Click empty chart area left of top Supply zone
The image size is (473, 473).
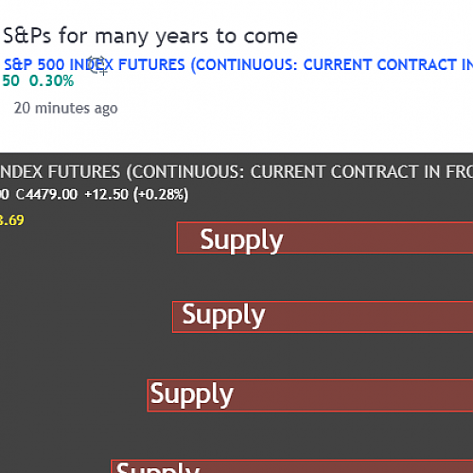point(88,239)
